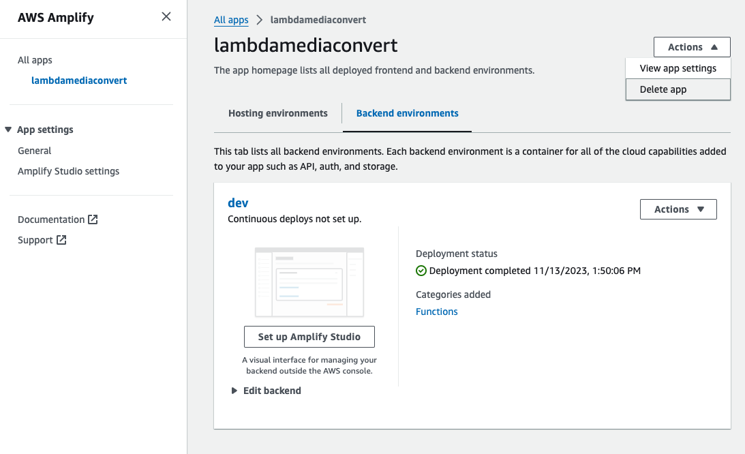
Task: Open the Actions dropdown for the dev environment
Action: pos(678,209)
